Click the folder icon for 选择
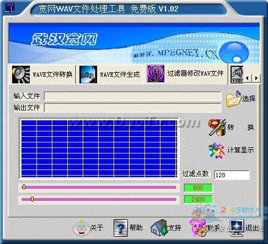 234,99
